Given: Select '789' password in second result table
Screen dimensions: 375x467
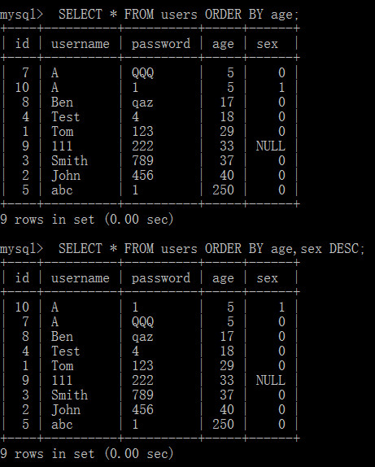Looking at the screenshot, I should pos(142,395).
